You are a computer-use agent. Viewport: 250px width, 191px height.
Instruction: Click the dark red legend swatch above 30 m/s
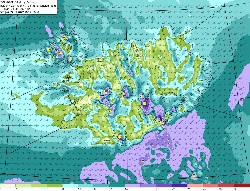click(242, 185)
